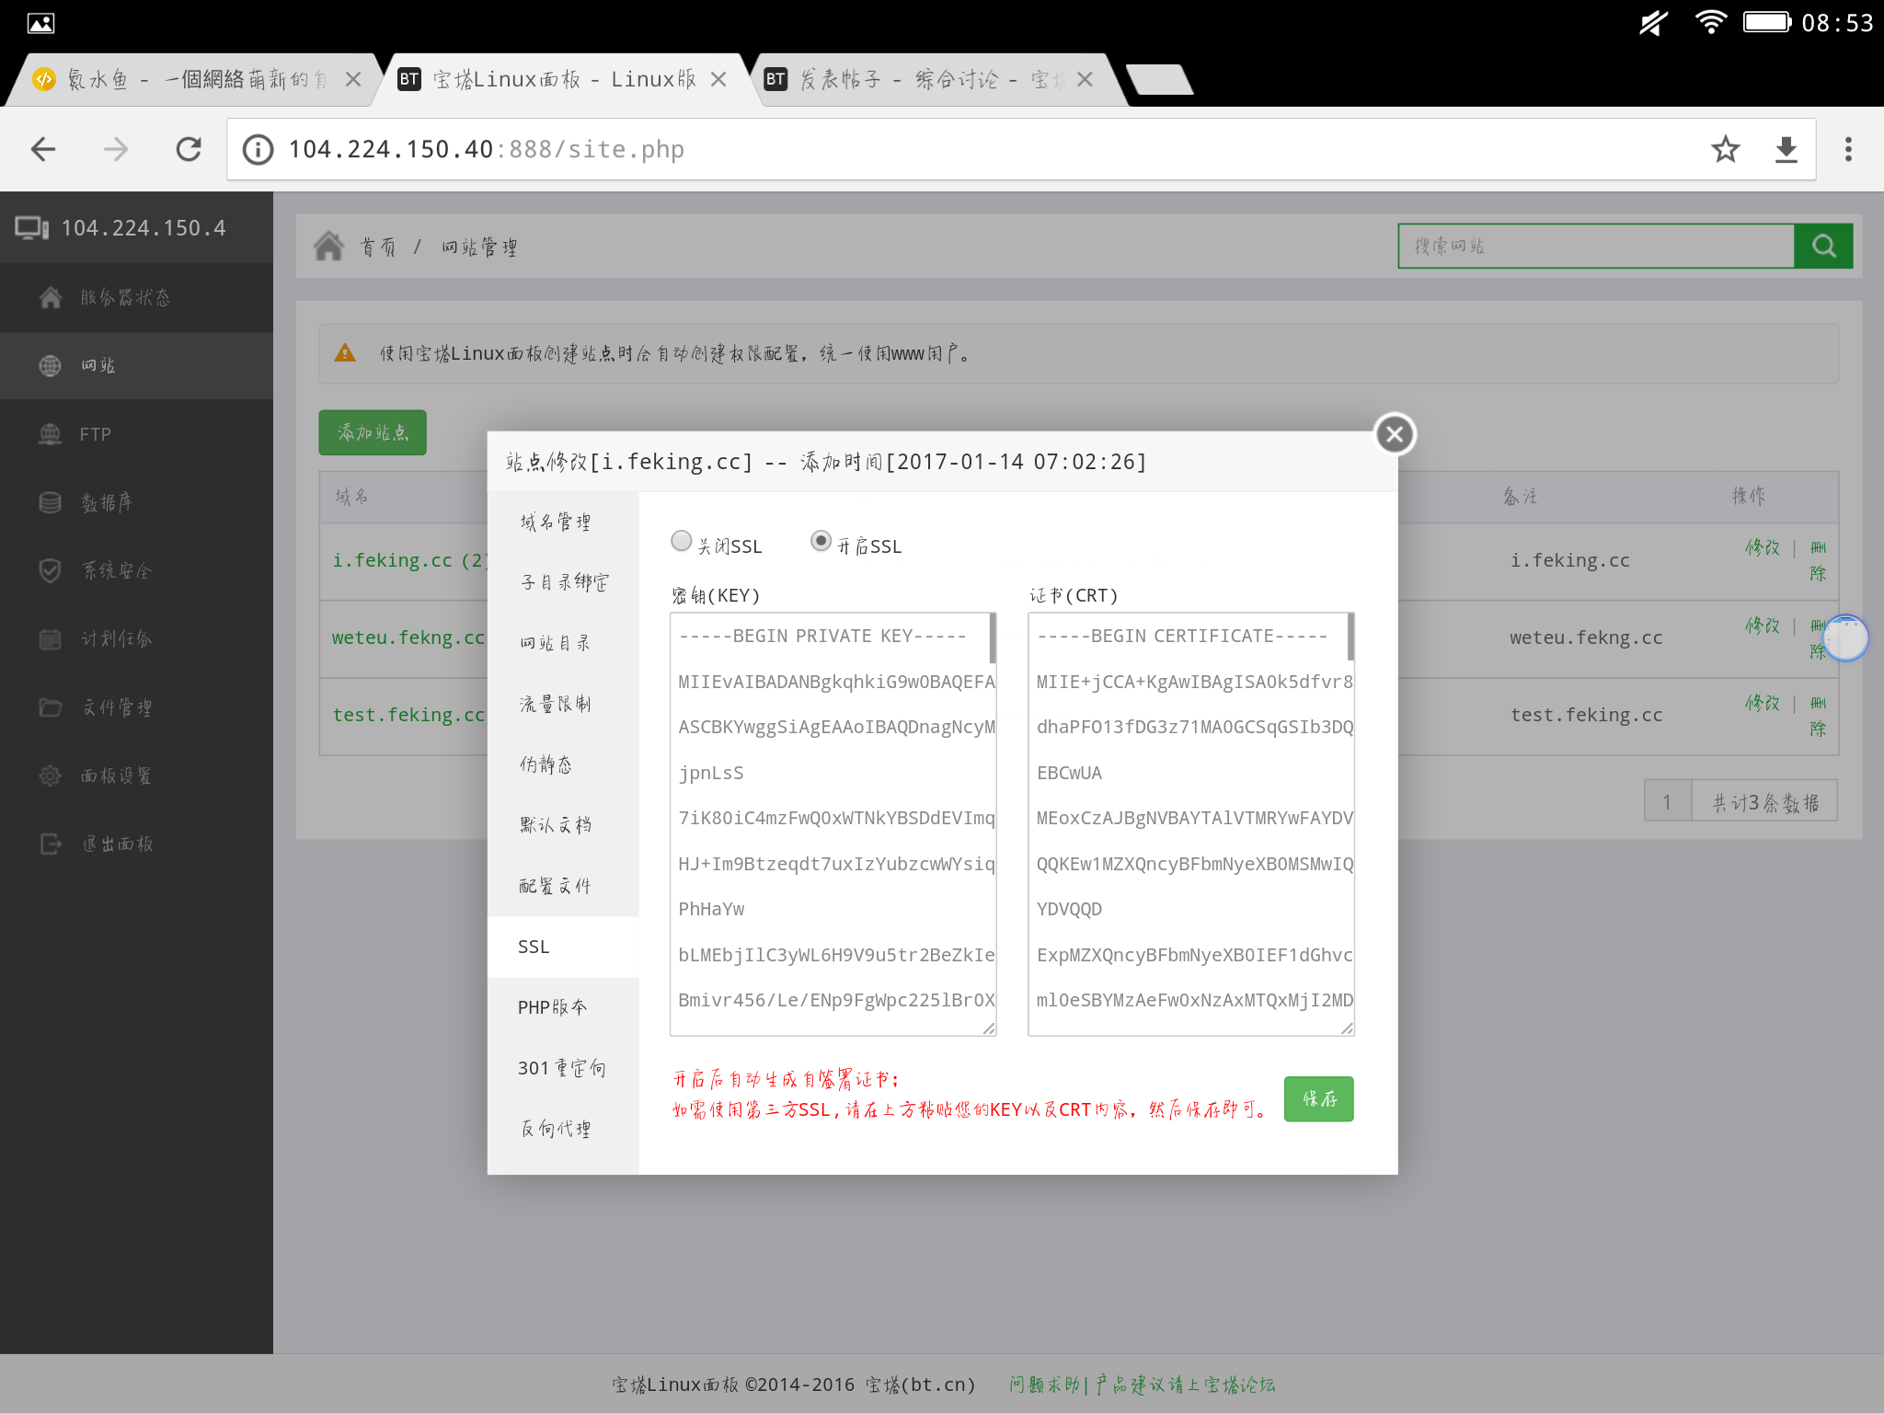Close the site edit dialog with X
The height and width of the screenshot is (1413, 1884).
pos(1395,434)
